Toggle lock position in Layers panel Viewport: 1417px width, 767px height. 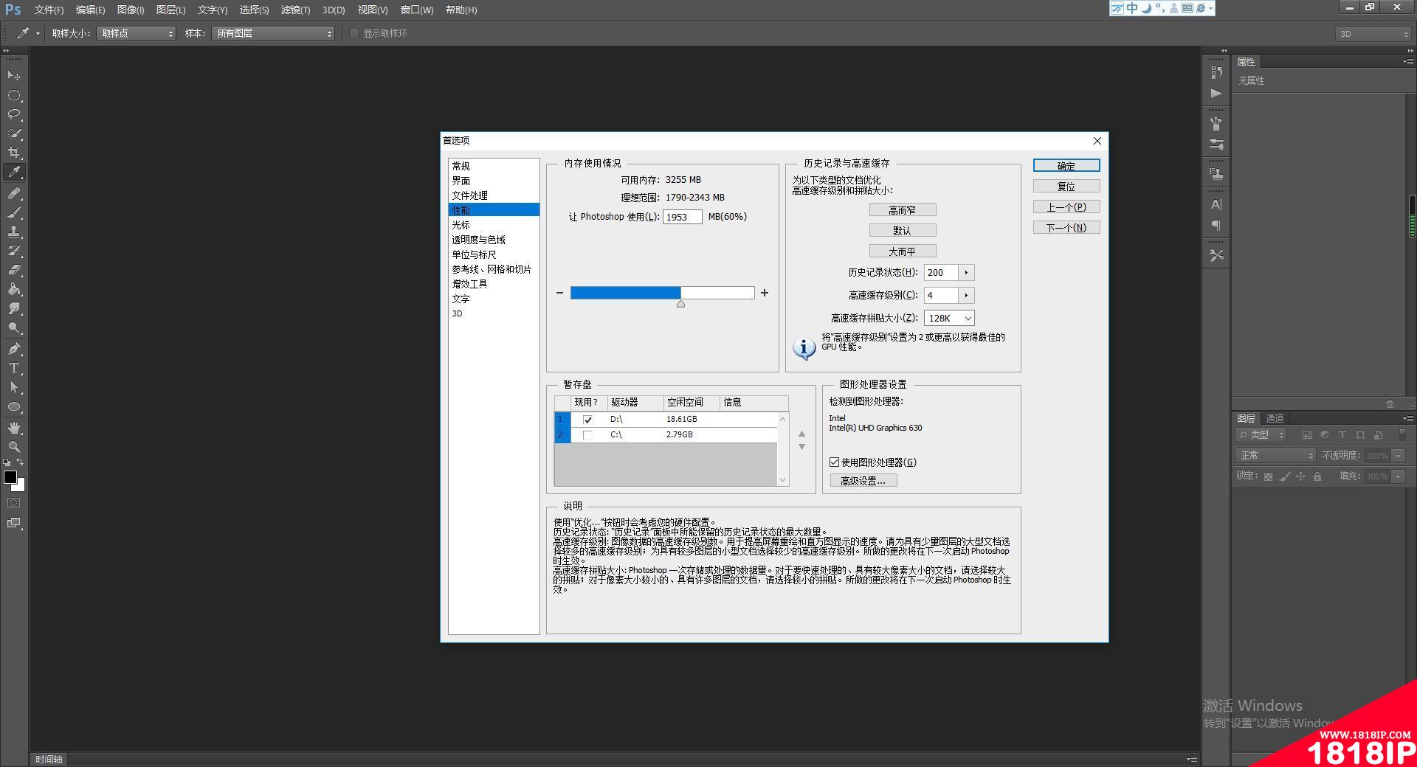(1301, 476)
